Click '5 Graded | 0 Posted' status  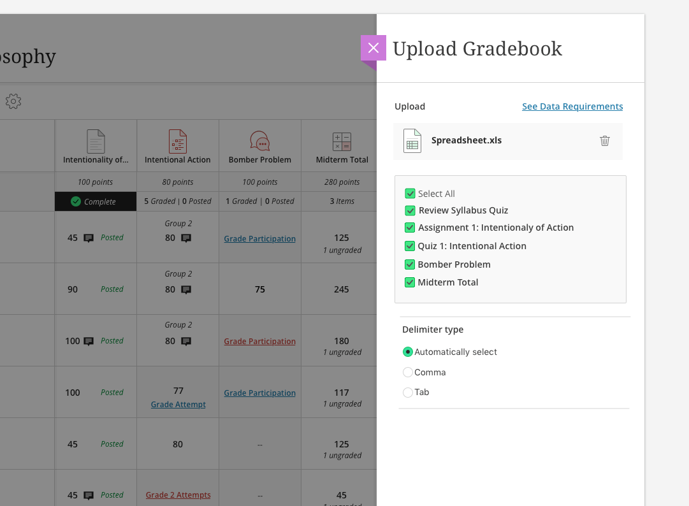[x=178, y=201]
